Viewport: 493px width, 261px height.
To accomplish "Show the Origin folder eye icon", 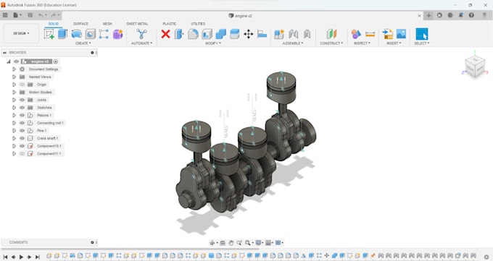I will pyautogui.click(x=22, y=85).
